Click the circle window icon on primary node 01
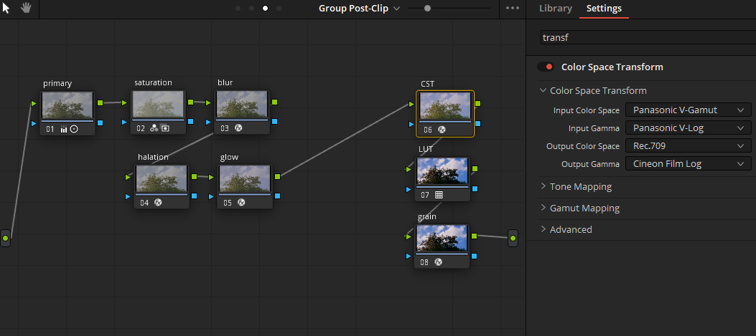Image resolution: width=756 pixels, height=336 pixels. (74, 129)
